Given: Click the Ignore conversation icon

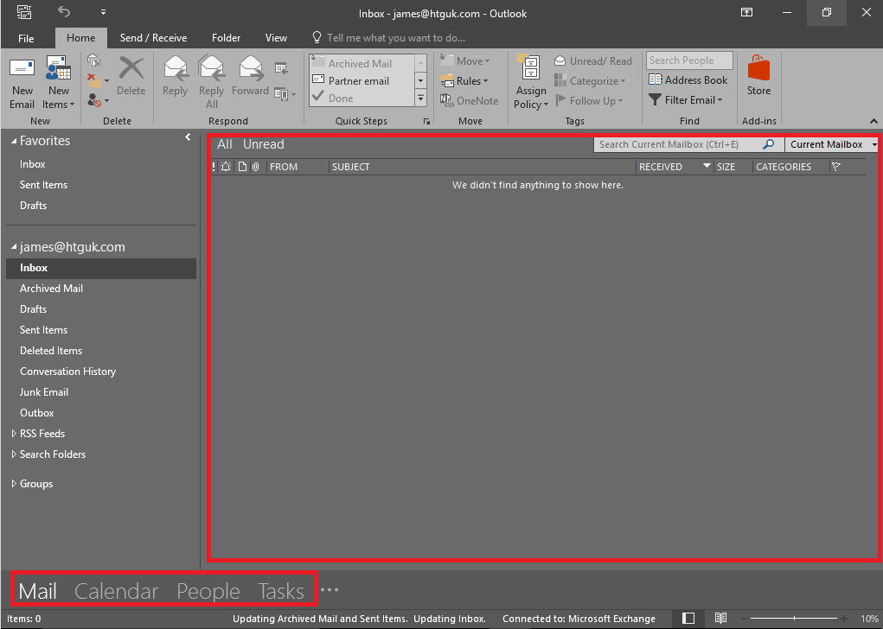Looking at the screenshot, I should tap(94, 61).
